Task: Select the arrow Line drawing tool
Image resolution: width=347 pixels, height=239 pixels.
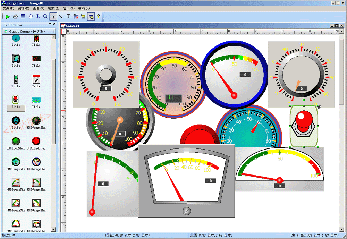Action: pos(61,16)
